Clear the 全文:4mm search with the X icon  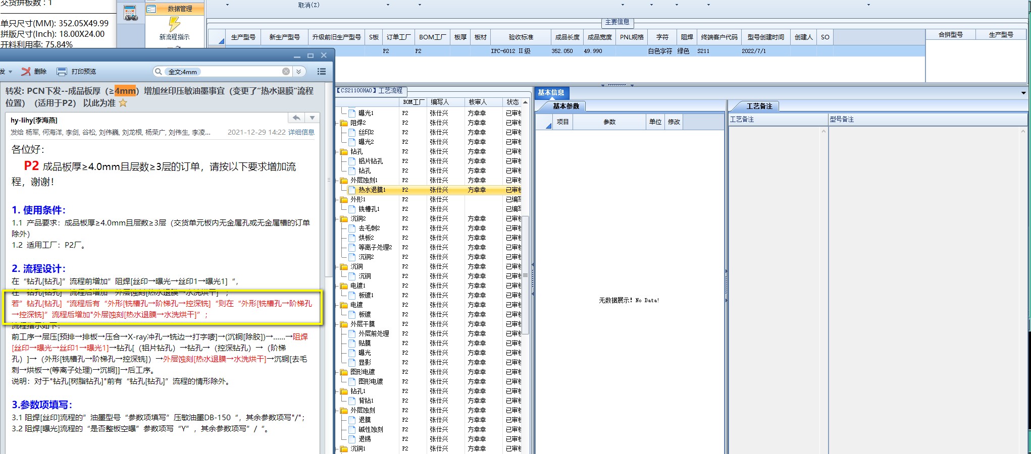tap(286, 72)
